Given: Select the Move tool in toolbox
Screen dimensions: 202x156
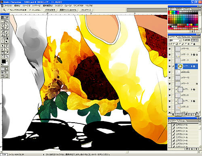Looking at the screenshot, I should (x=7, y=21).
